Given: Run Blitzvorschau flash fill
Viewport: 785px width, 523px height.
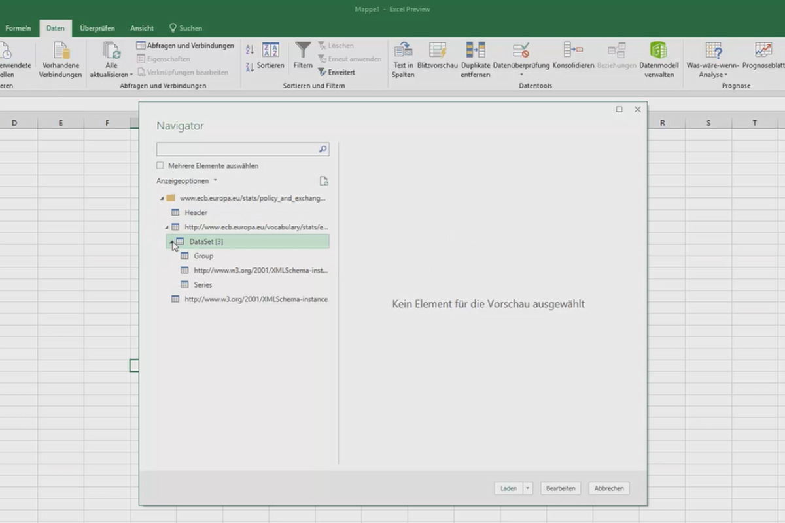Looking at the screenshot, I should (437, 56).
